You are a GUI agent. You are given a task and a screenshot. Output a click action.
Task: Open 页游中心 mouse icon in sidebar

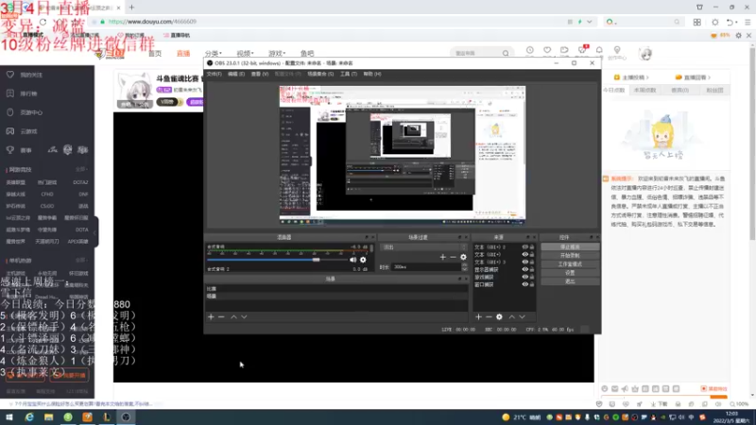(10, 112)
